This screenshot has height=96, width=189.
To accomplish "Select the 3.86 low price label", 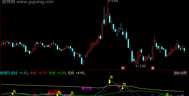I will (x=143, y=66).
